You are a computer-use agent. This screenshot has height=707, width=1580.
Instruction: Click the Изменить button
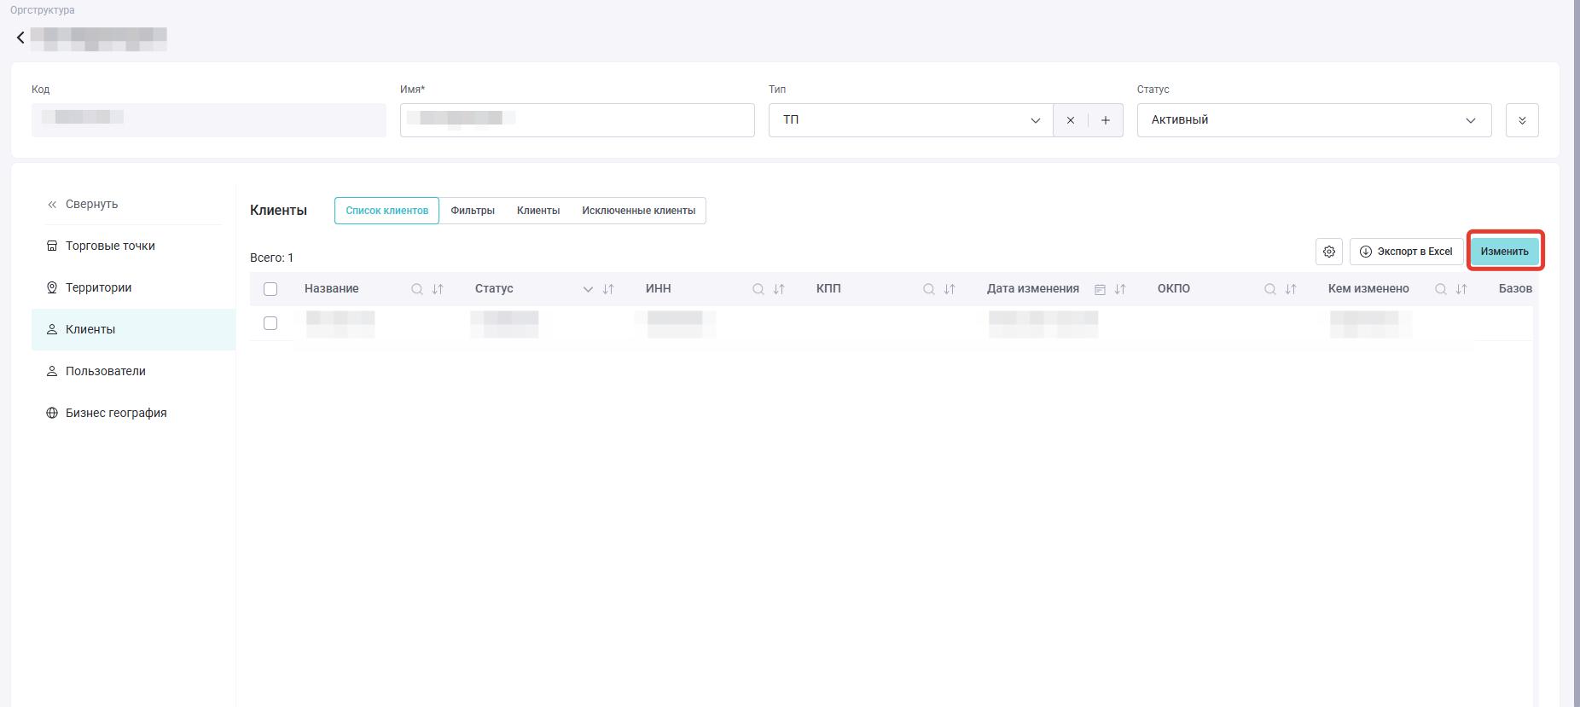pyautogui.click(x=1505, y=252)
